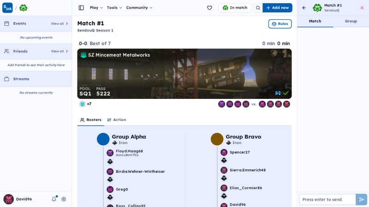View all Friends chevron link
Viewport: 369px width, 207px height.
point(60,52)
